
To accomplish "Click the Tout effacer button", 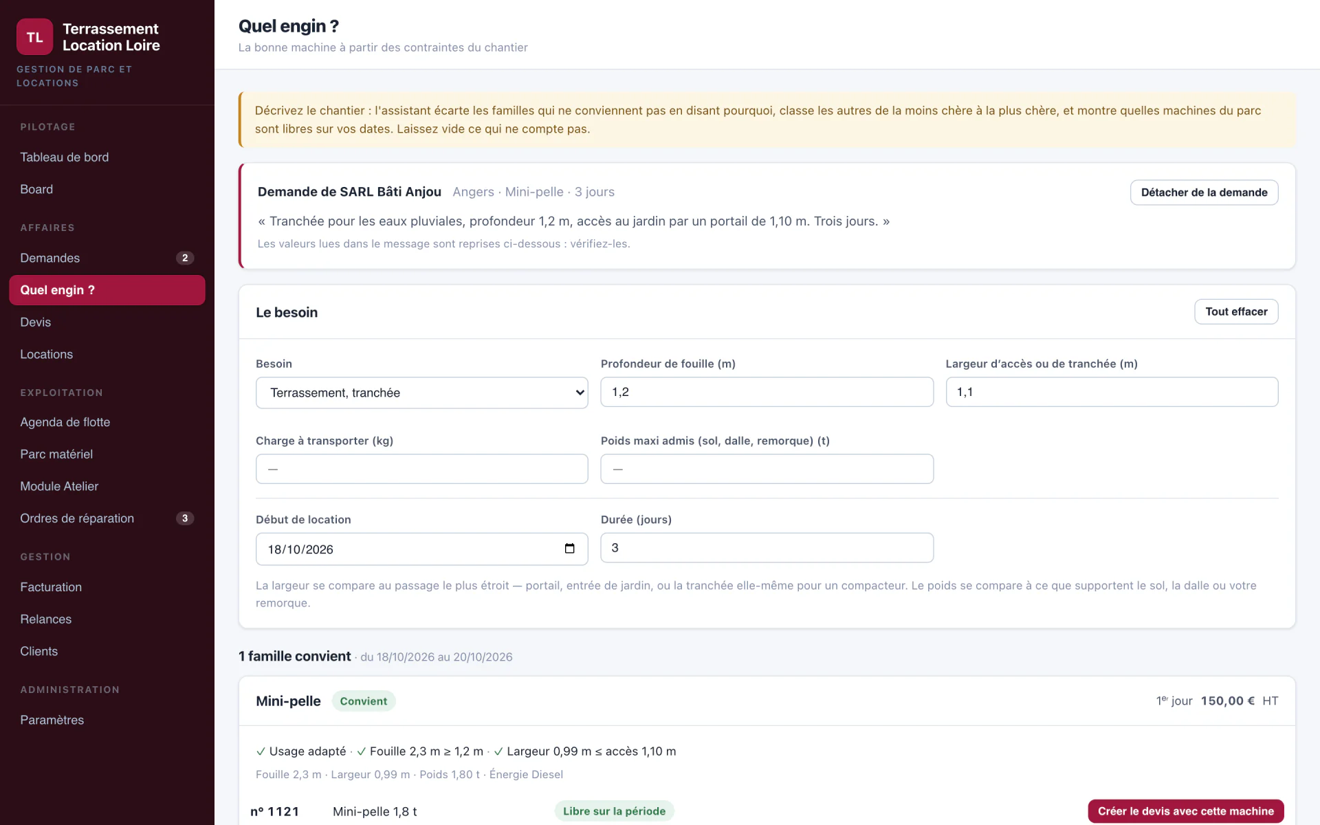I will click(1236, 311).
